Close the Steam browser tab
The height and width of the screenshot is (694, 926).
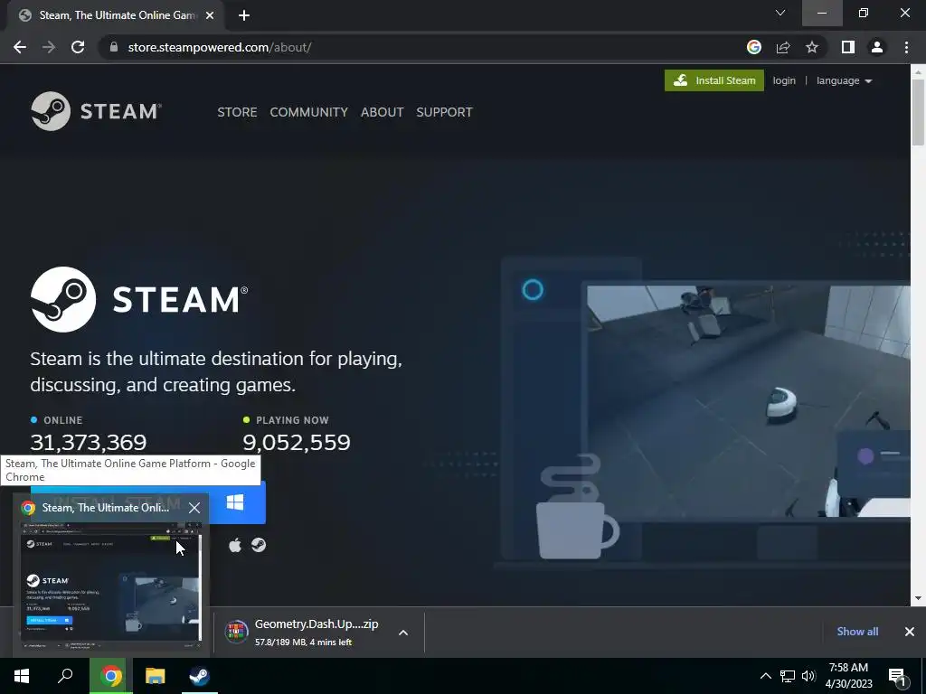[210, 15]
